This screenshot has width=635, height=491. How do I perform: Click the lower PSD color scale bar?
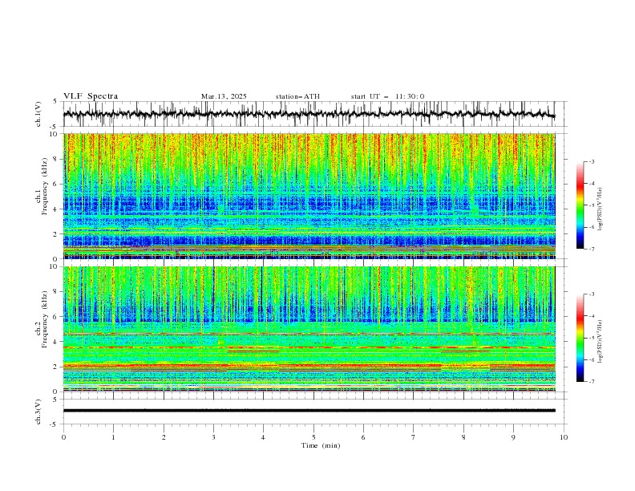580,338
